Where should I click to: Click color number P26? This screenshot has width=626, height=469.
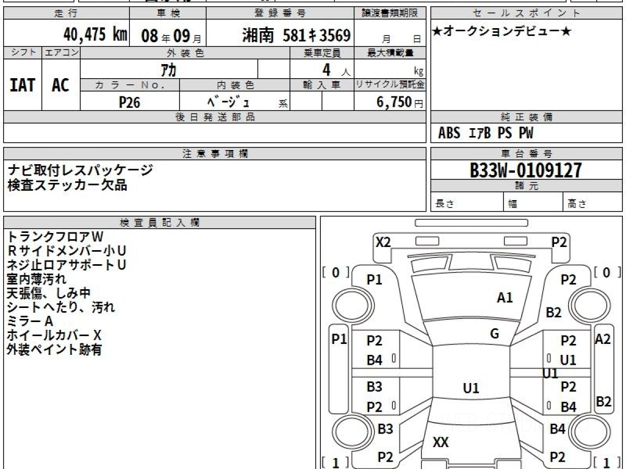(130, 102)
